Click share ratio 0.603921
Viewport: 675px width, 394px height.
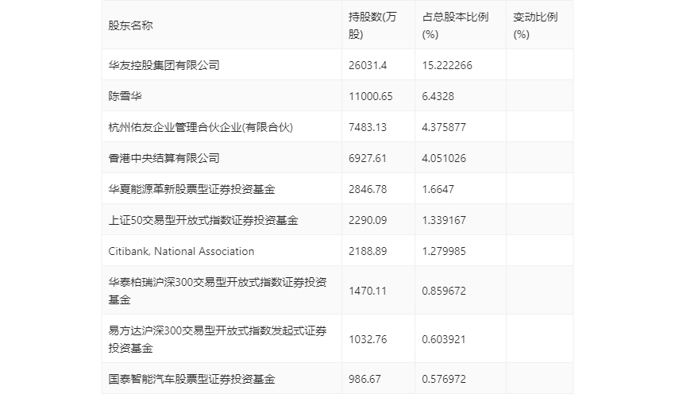444,339
